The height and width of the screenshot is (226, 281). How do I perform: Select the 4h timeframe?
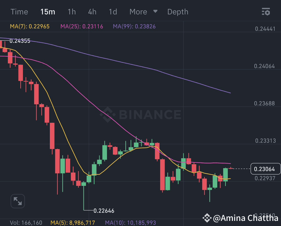[92, 11]
